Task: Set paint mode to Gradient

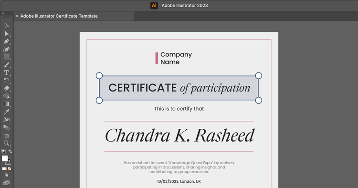Action: click(x=6, y=168)
